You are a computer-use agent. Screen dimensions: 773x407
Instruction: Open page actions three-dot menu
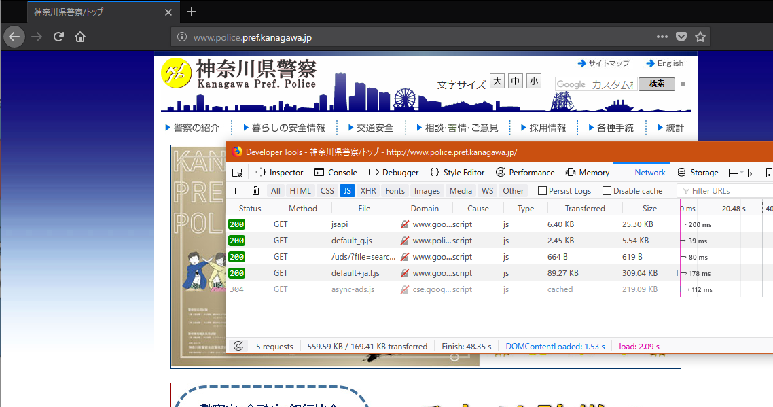[662, 37]
